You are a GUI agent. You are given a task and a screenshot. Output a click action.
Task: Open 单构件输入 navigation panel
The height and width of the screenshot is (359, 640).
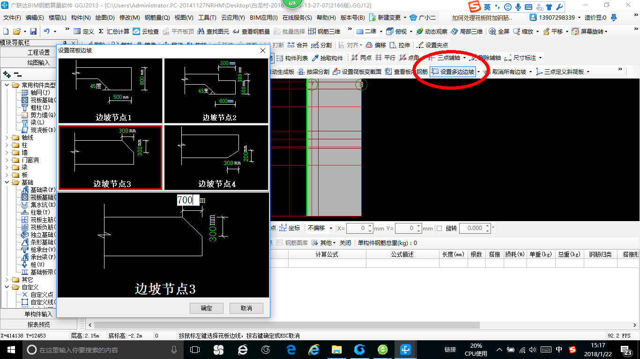click(x=38, y=314)
